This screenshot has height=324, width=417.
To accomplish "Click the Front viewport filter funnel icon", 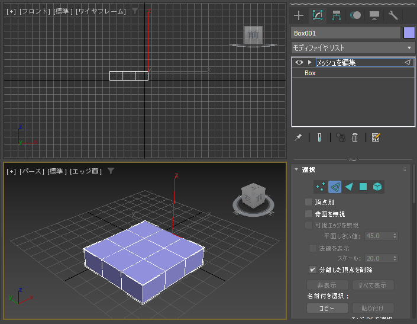I will pos(135,11).
